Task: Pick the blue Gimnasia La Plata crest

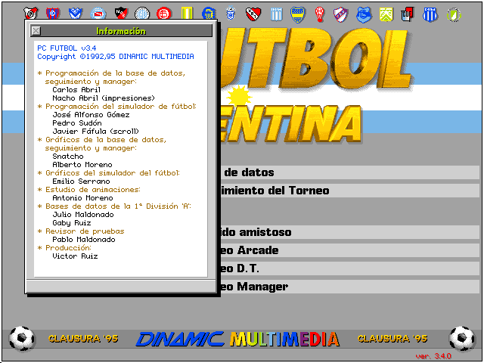Action: tap(364, 15)
